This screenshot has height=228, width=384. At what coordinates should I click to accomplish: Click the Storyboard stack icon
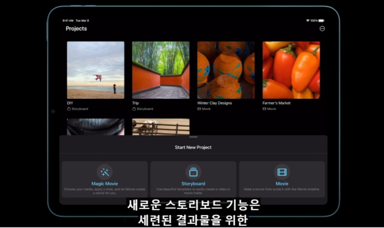(193, 172)
